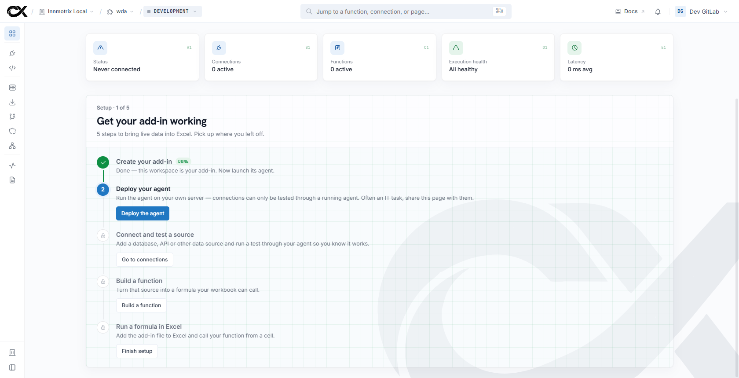The width and height of the screenshot is (739, 378).
Task: Open the document logs icon in sidebar
Action: click(12, 180)
